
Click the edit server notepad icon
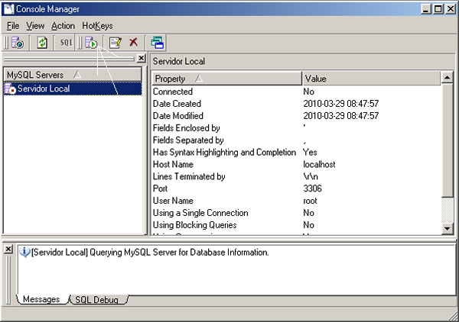(116, 43)
